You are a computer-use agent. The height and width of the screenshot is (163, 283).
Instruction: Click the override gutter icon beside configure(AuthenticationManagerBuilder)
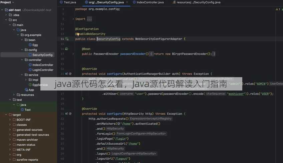pos(66,74)
